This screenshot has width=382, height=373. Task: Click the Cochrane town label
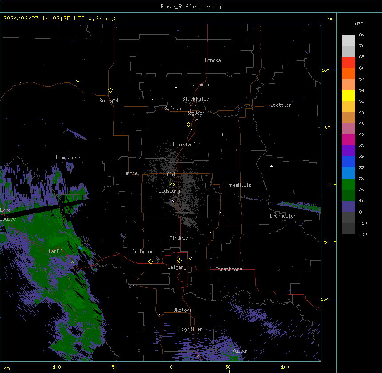[143, 252]
